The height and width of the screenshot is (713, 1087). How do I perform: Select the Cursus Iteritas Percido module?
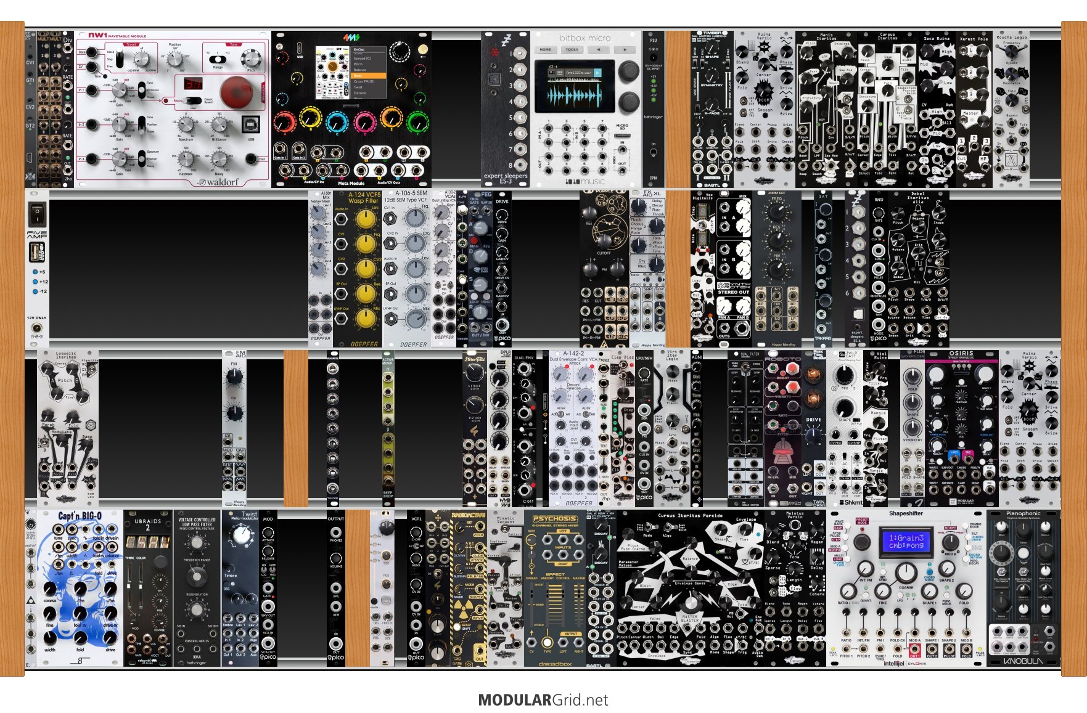click(x=691, y=588)
